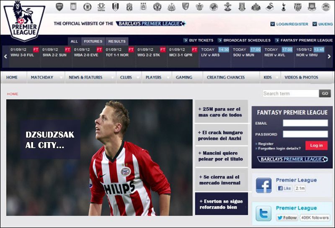Viewport: 335px width, 228px height.
Task: Go to HOME in the navigation bar
Action: 12,78
